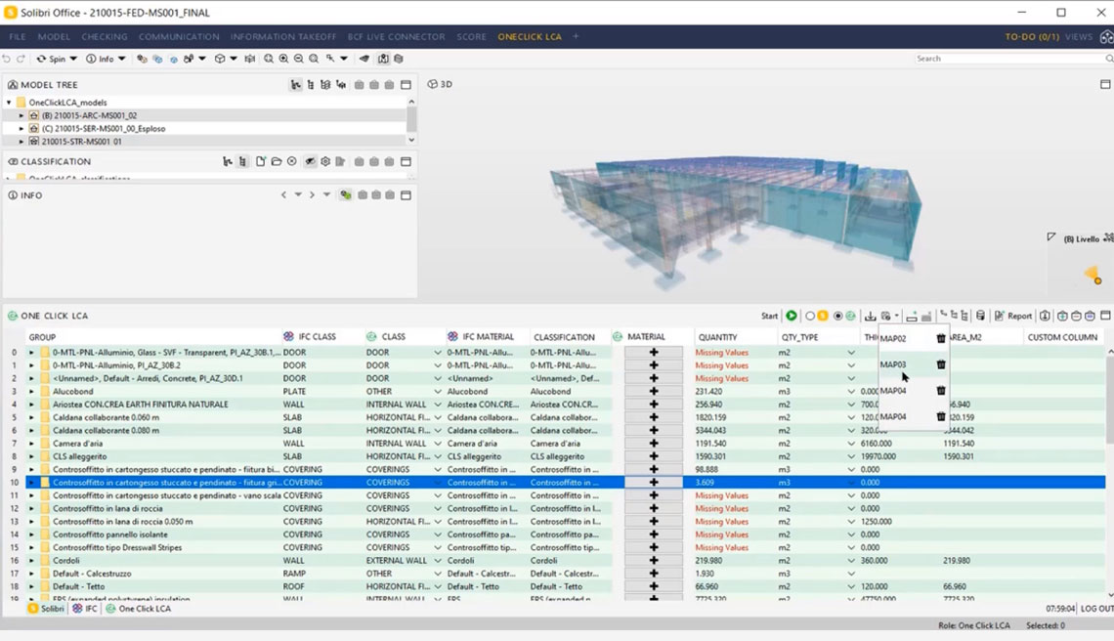The height and width of the screenshot is (641, 1114).
Task: Click new classification document icon
Action: [261, 162]
